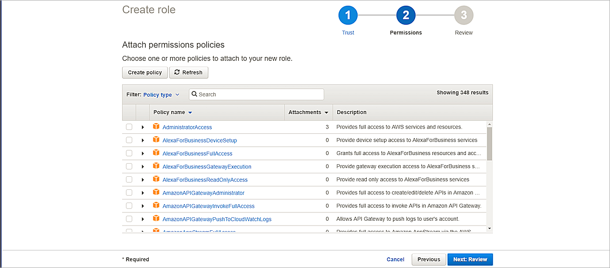Click step 3 Review circle icon
This screenshot has width=610, height=268.
[463, 15]
